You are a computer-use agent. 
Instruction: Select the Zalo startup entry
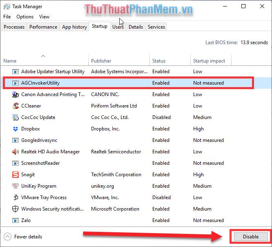[x=127, y=220]
